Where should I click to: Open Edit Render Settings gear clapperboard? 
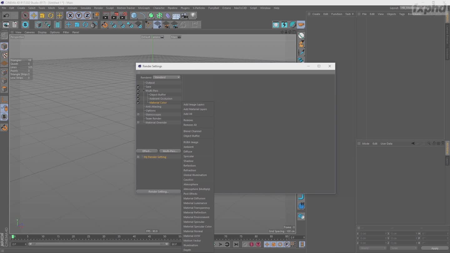(123, 15)
